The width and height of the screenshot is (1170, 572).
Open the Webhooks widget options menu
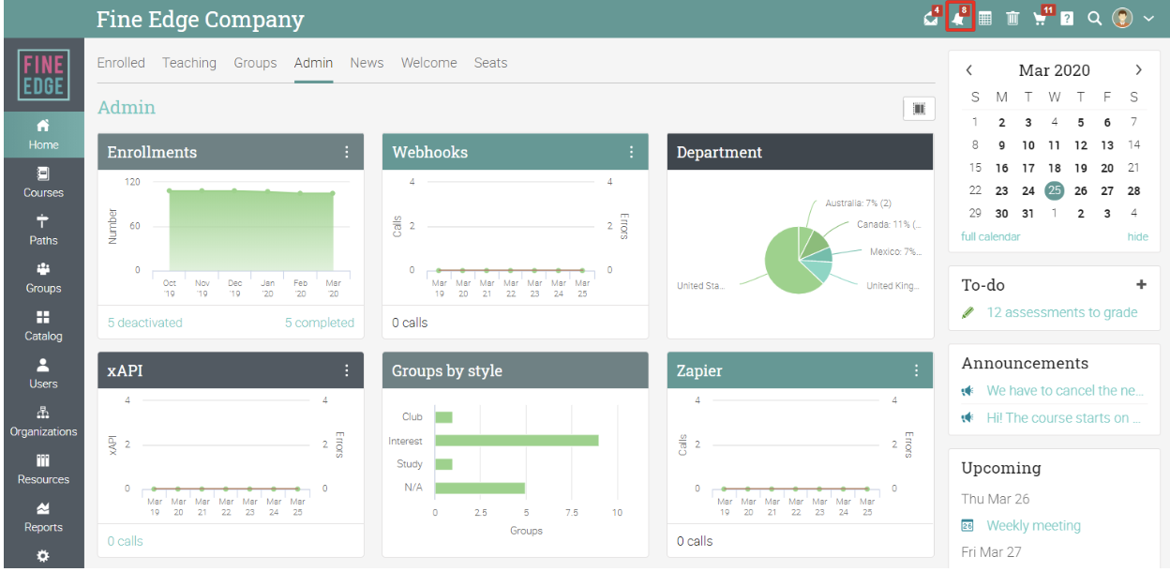click(x=632, y=152)
